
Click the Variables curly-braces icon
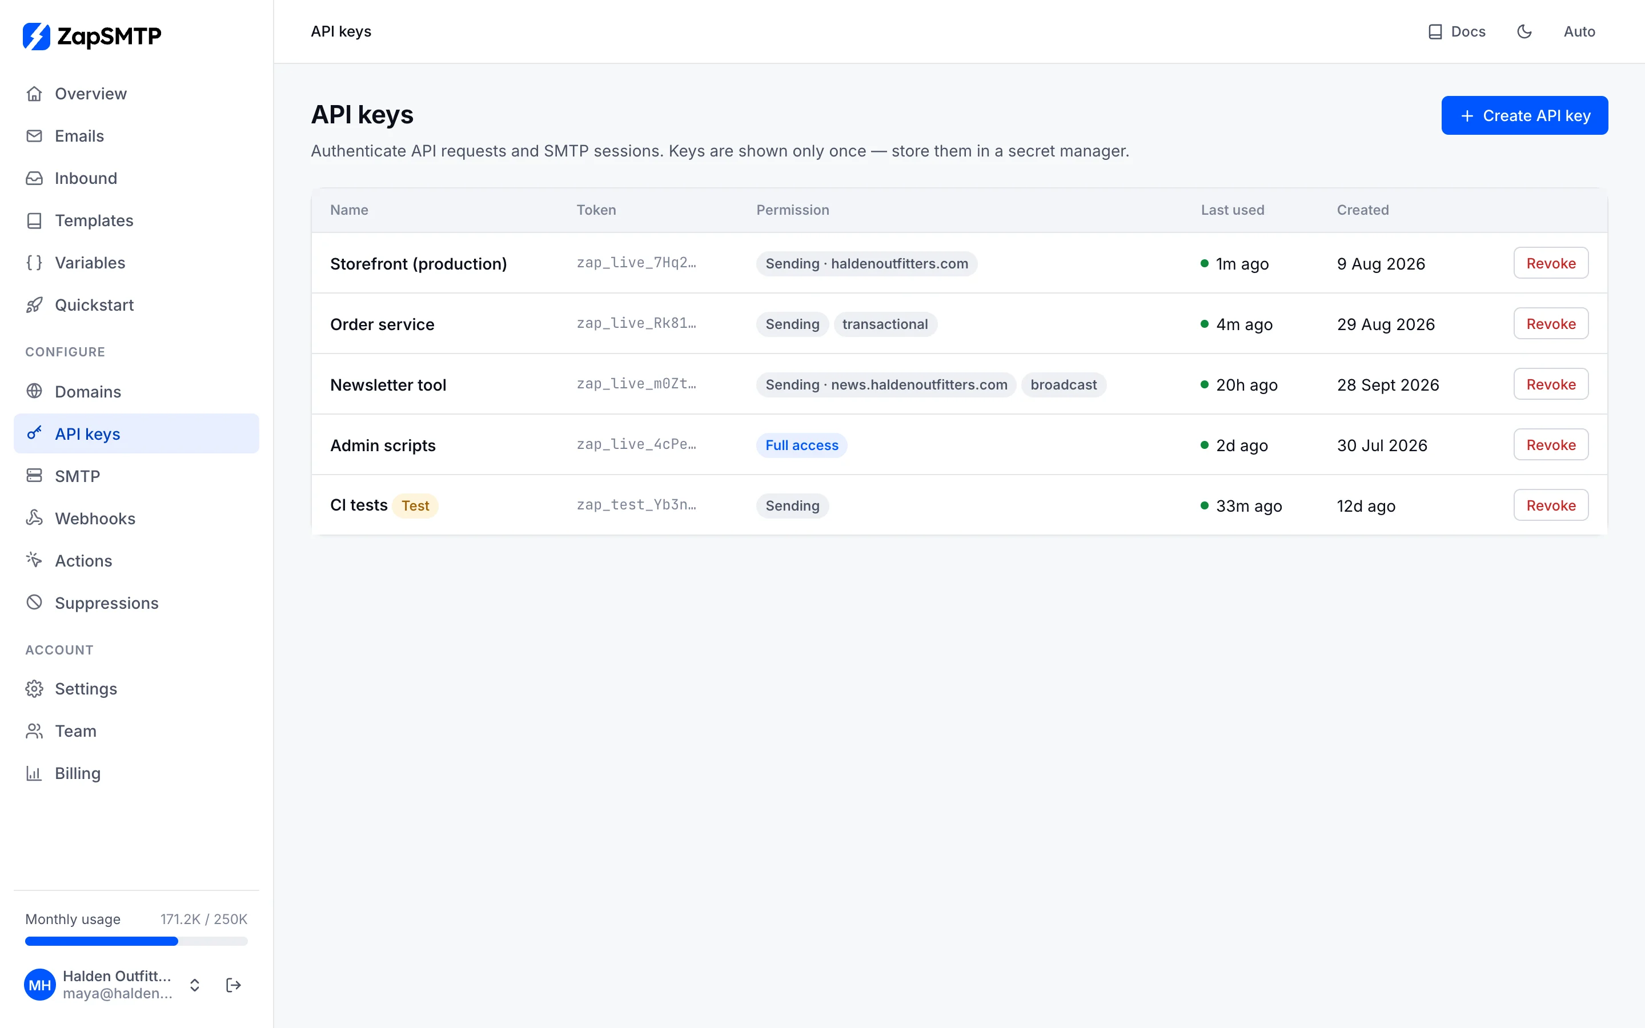(x=34, y=263)
